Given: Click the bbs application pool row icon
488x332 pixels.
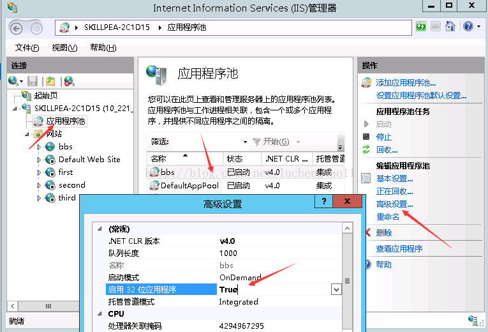Looking at the screenshot, I should pos(154,172).
